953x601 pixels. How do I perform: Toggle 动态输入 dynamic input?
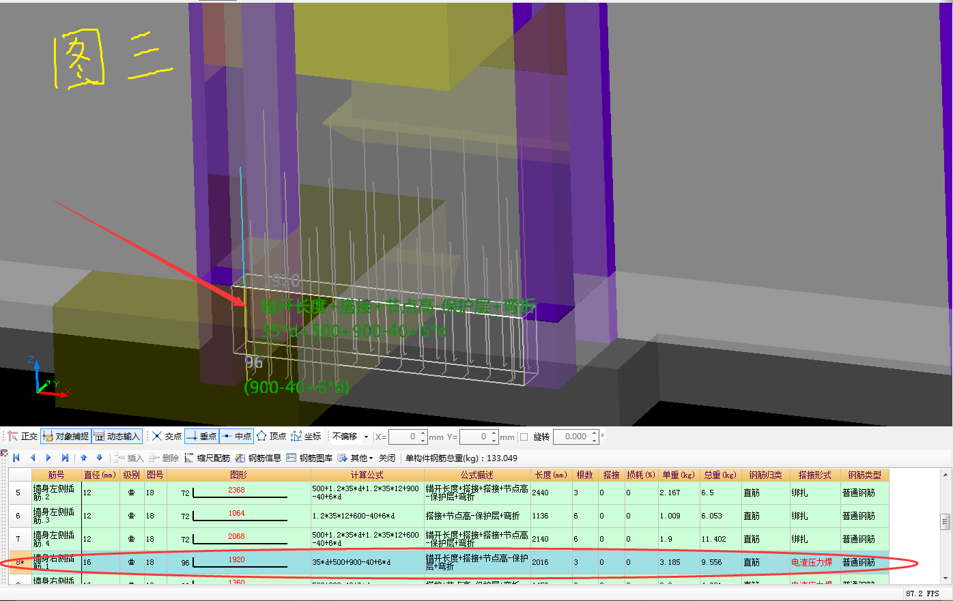117,437
